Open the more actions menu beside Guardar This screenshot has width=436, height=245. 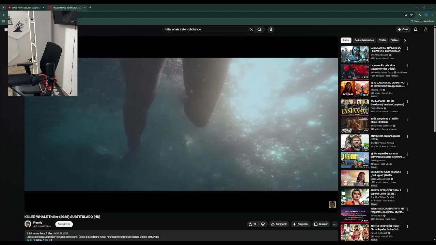pos(334,224)
